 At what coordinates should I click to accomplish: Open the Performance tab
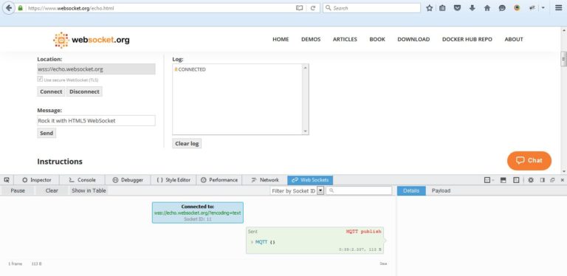coord(219,180)
